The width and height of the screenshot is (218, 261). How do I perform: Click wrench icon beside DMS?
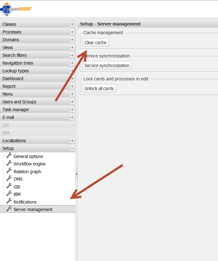9,179
